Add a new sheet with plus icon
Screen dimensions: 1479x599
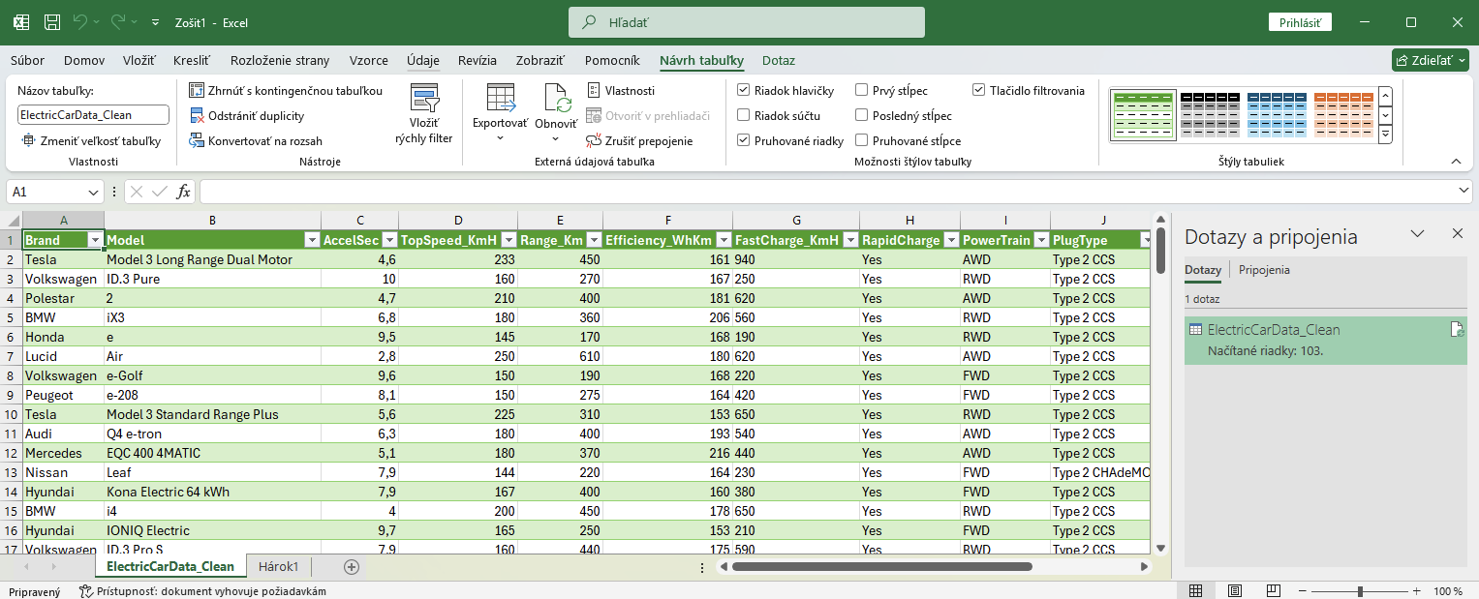tap(352, 567)
